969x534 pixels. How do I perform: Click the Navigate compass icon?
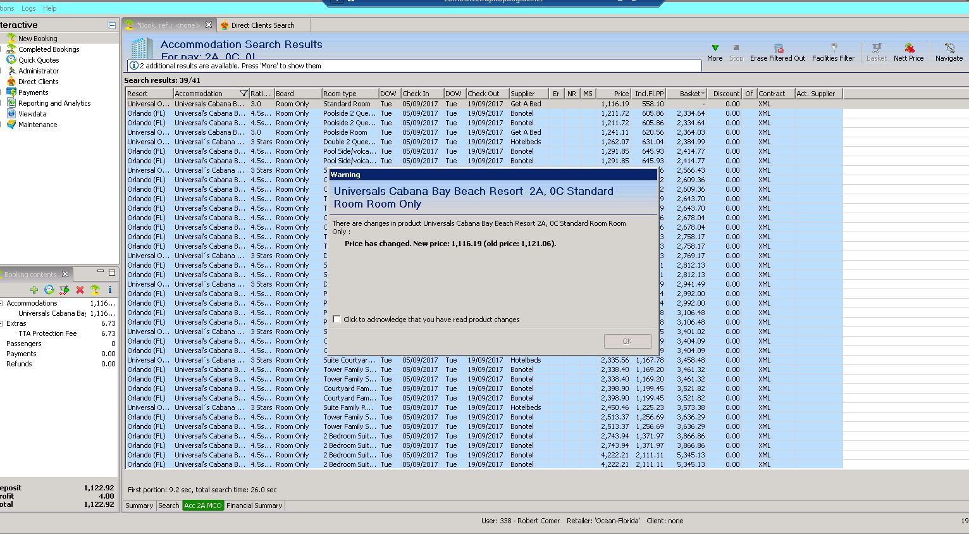pyautogui.click(x=949, y=49)
